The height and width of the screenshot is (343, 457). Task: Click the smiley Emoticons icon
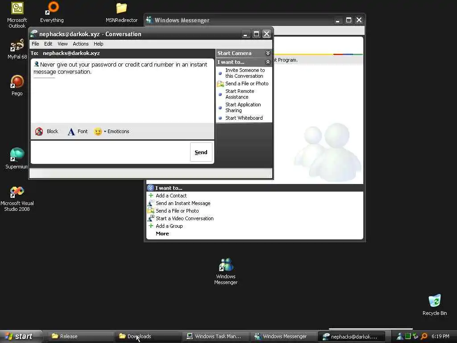(x=98, y=132)
